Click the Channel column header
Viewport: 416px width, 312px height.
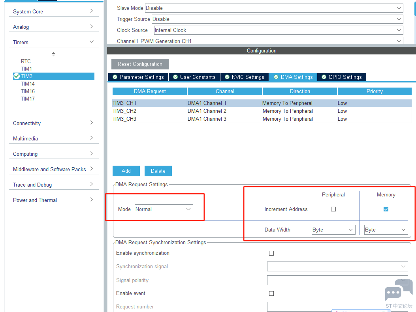click(x=225, y=92)
